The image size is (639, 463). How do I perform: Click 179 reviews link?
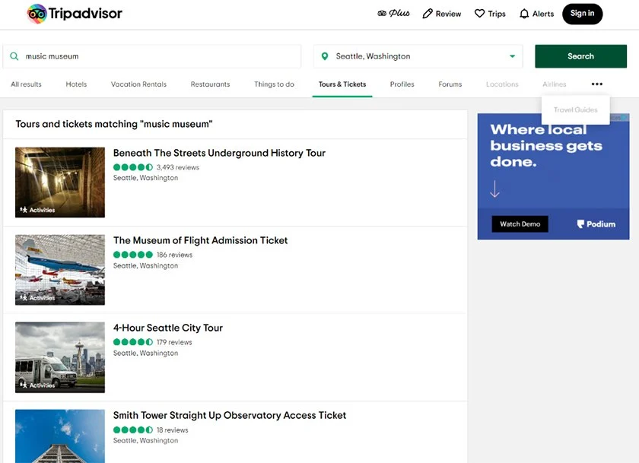(174, 342)
